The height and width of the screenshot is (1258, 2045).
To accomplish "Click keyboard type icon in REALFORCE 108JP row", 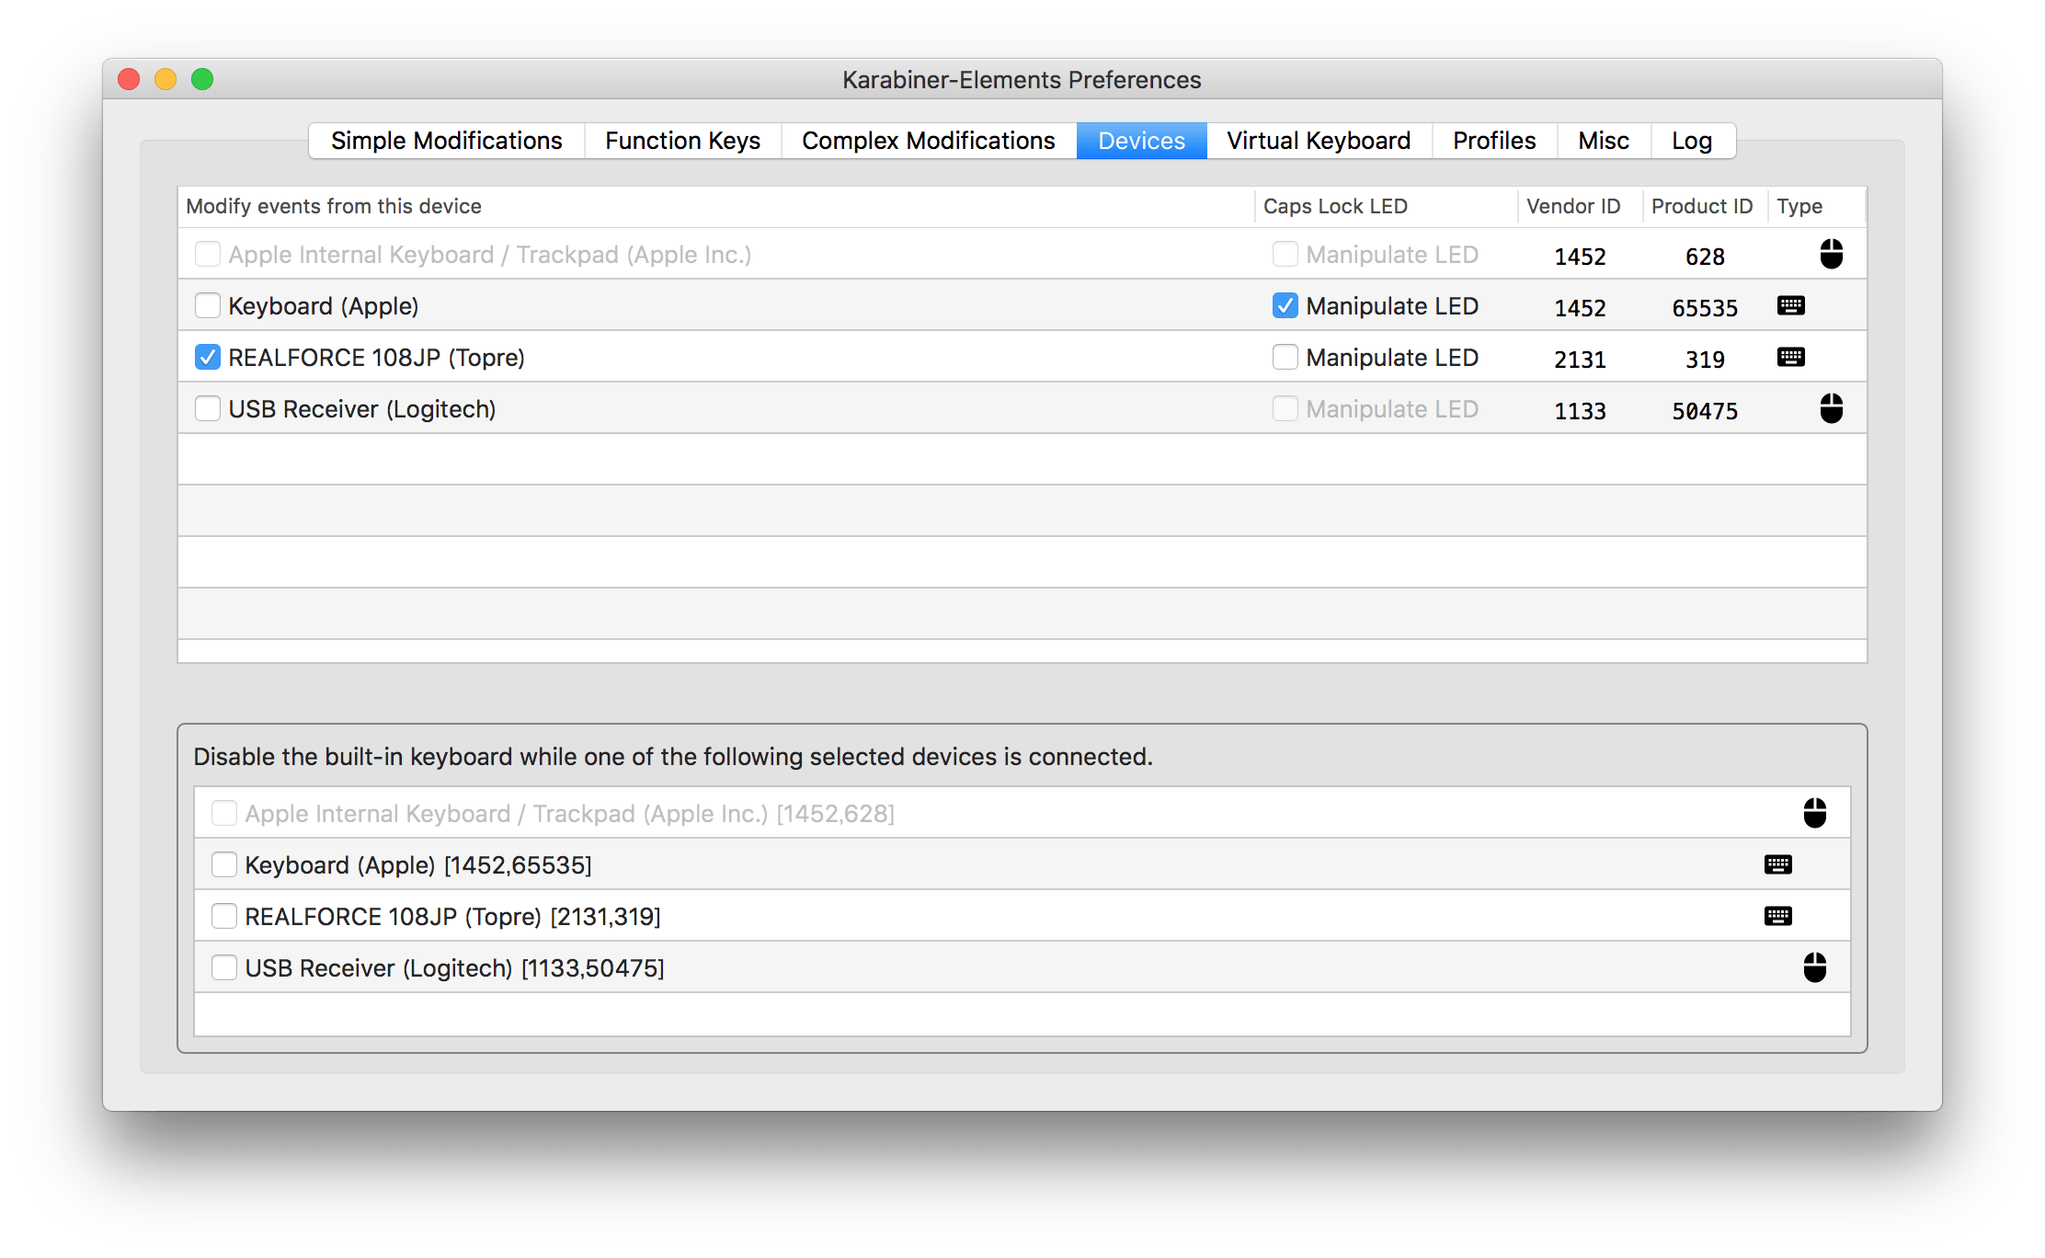I will coord(1790,357).
